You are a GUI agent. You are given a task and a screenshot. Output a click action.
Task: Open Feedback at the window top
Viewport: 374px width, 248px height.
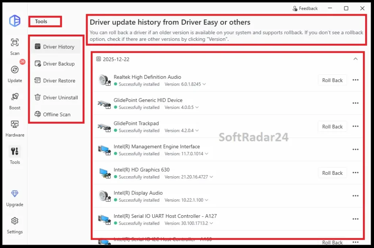pos(305,9)
